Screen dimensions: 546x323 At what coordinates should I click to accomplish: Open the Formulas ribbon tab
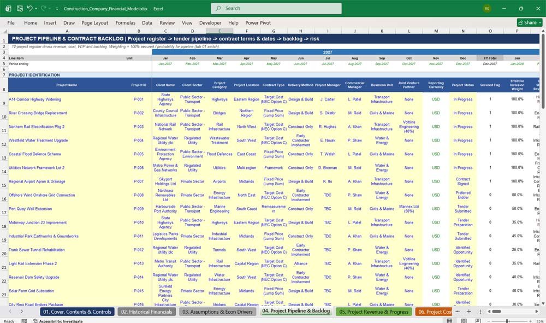click(x=126, y=22)
